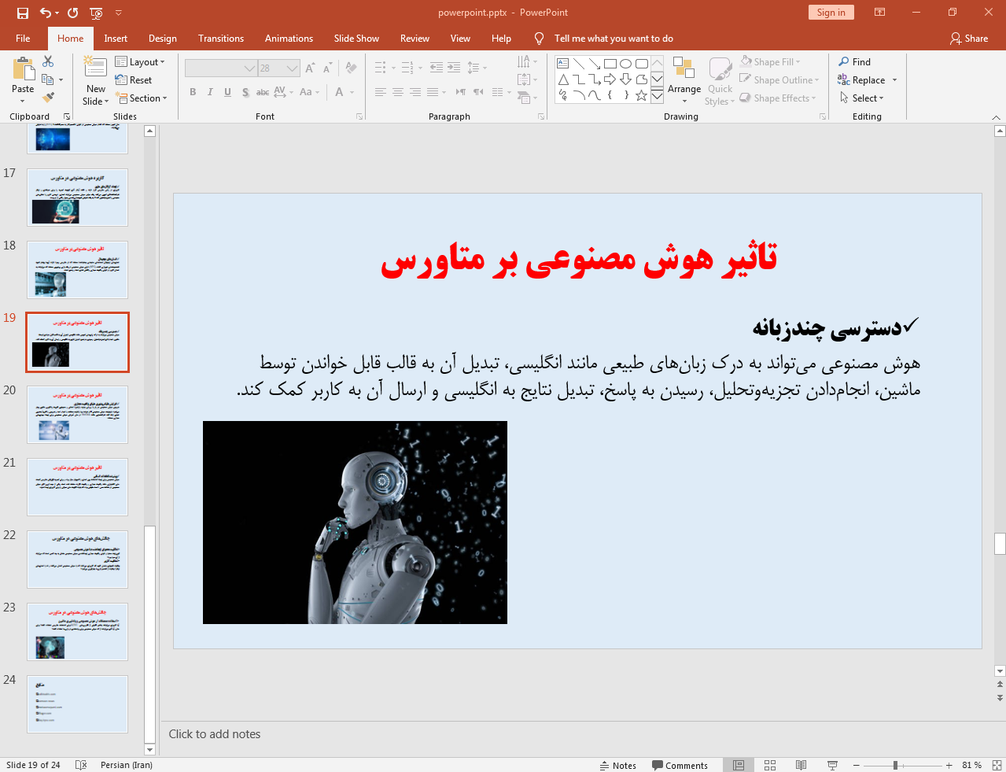Viewport: 1006px width, 772px height.
Task: Start presentation from beginning icon
Action: pyautogui.click(x=97, y=13)
